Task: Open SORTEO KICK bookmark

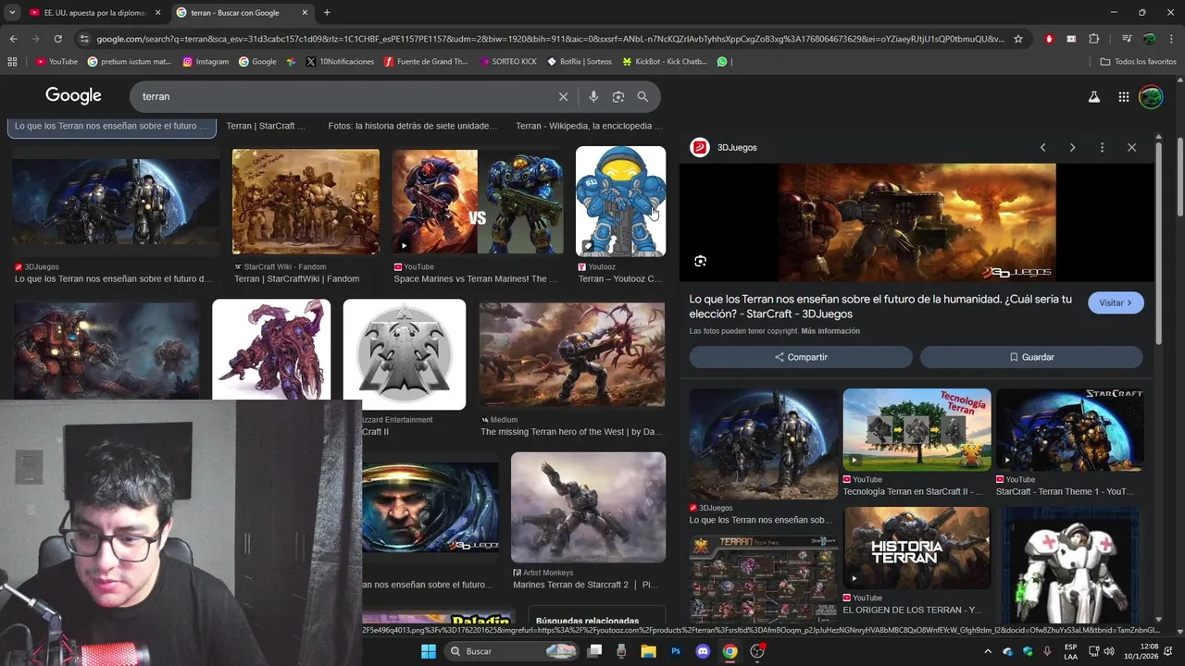Action: coord(508,61)
